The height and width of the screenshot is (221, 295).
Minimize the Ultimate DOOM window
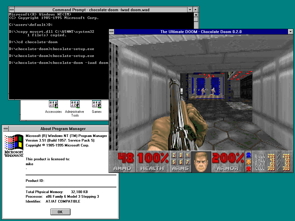pyautogui.click(x=290, y=32)
